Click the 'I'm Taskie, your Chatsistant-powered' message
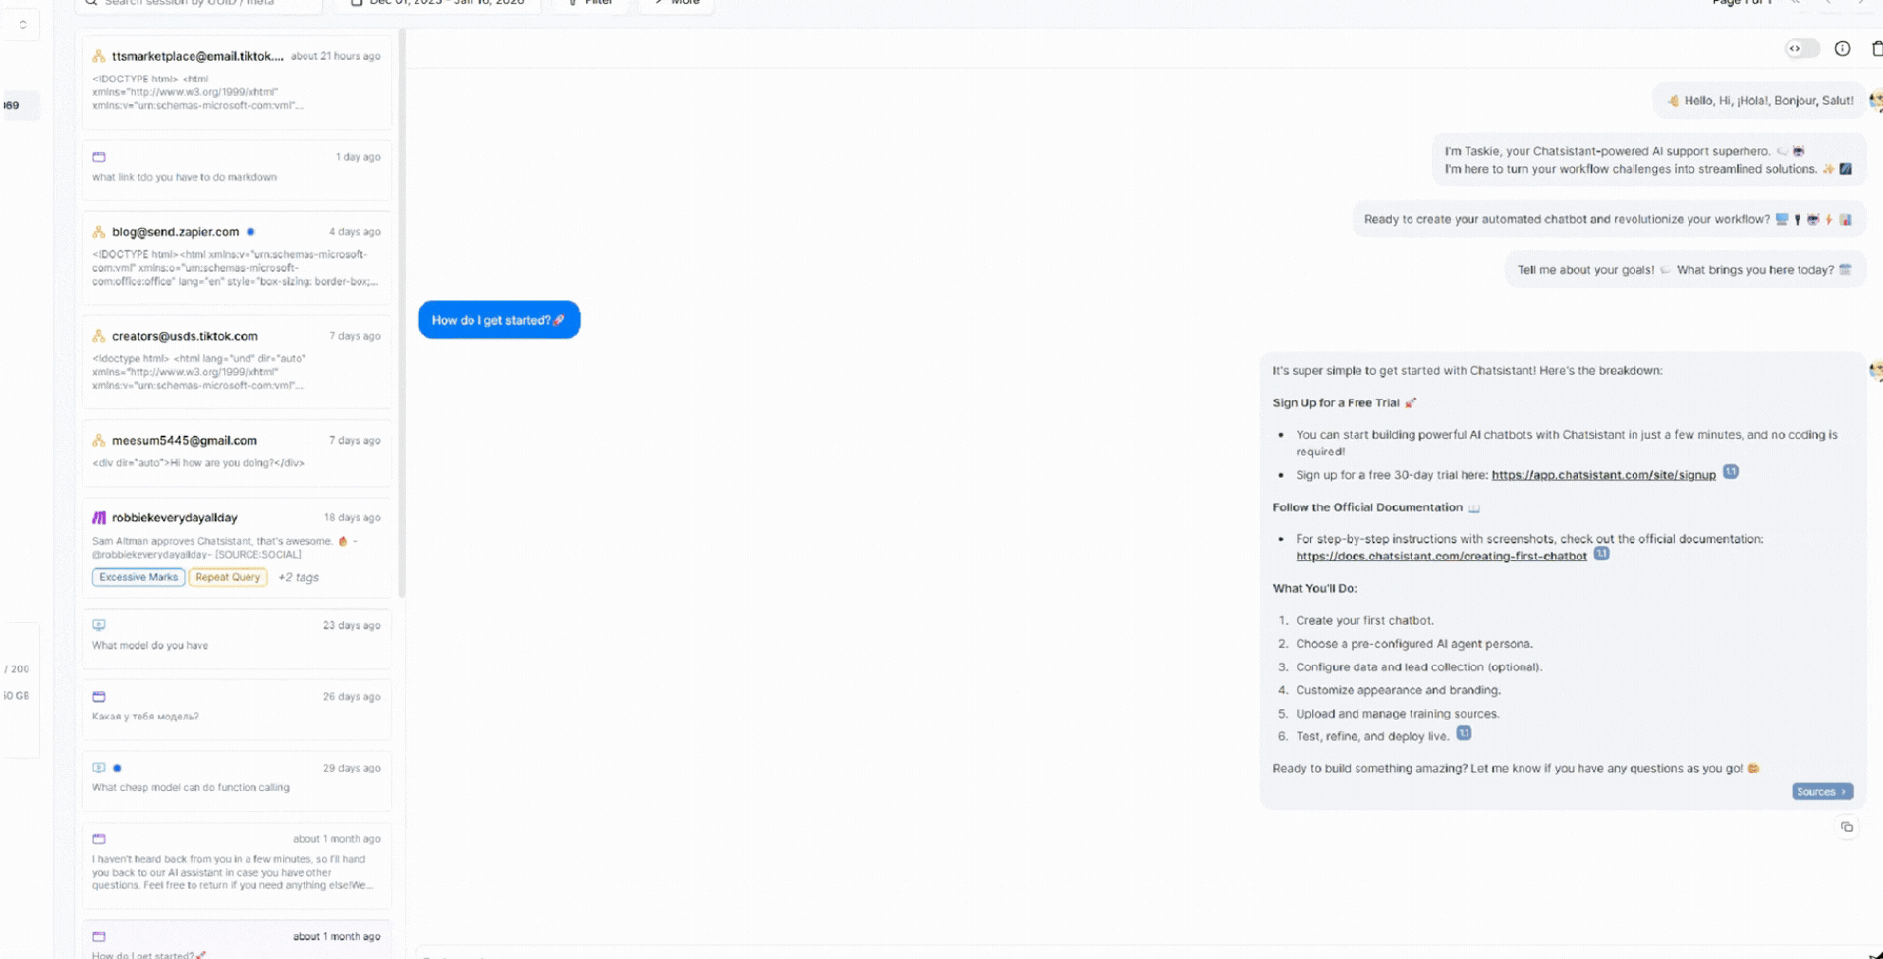 1647,160
